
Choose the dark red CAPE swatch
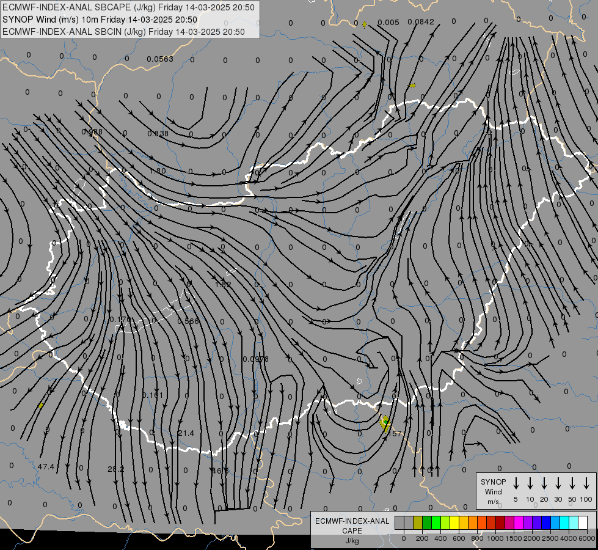(500, 523)
